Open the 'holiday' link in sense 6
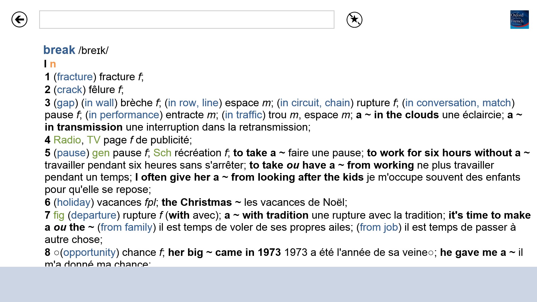This screenshot has width=537, height=302. coord(74,202)
